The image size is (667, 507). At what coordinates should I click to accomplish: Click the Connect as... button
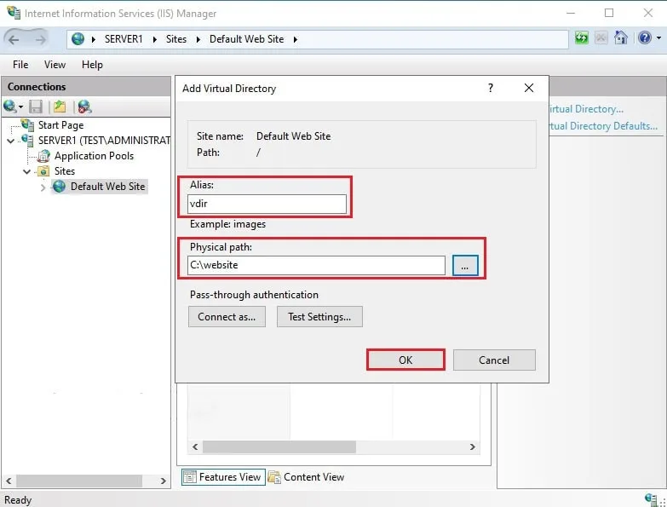tap(227, 316)
